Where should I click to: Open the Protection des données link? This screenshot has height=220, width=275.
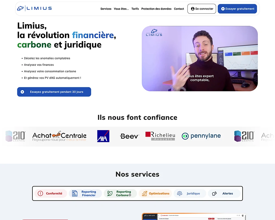pos(156,9)
